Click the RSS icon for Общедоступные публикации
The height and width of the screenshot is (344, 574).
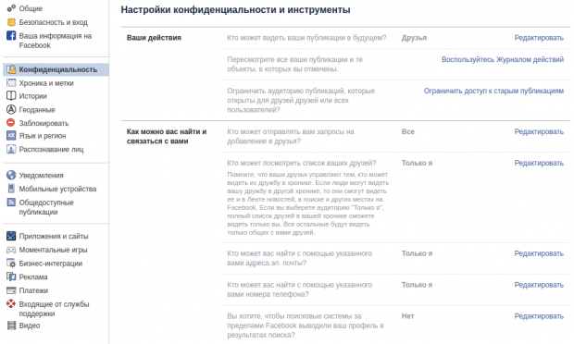pos(11,203)
